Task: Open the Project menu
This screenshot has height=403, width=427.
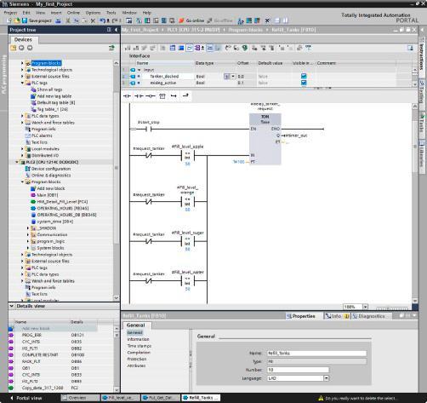Action: click(x=10, y=13)
